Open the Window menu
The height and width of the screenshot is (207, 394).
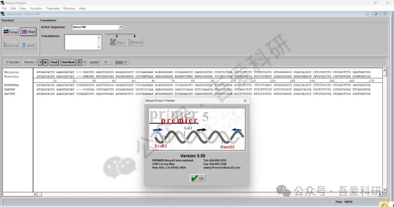click(x=69, y=8)
